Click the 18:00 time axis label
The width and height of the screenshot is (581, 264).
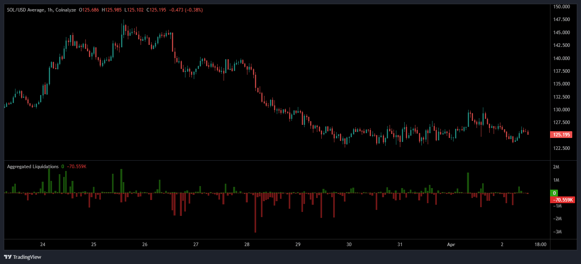540,245
